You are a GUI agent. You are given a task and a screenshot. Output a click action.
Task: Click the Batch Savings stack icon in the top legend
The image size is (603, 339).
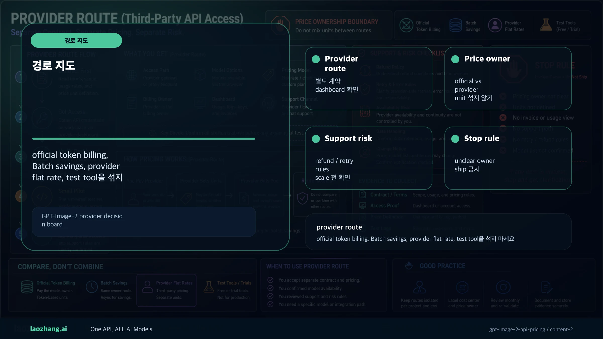(455, 25)
